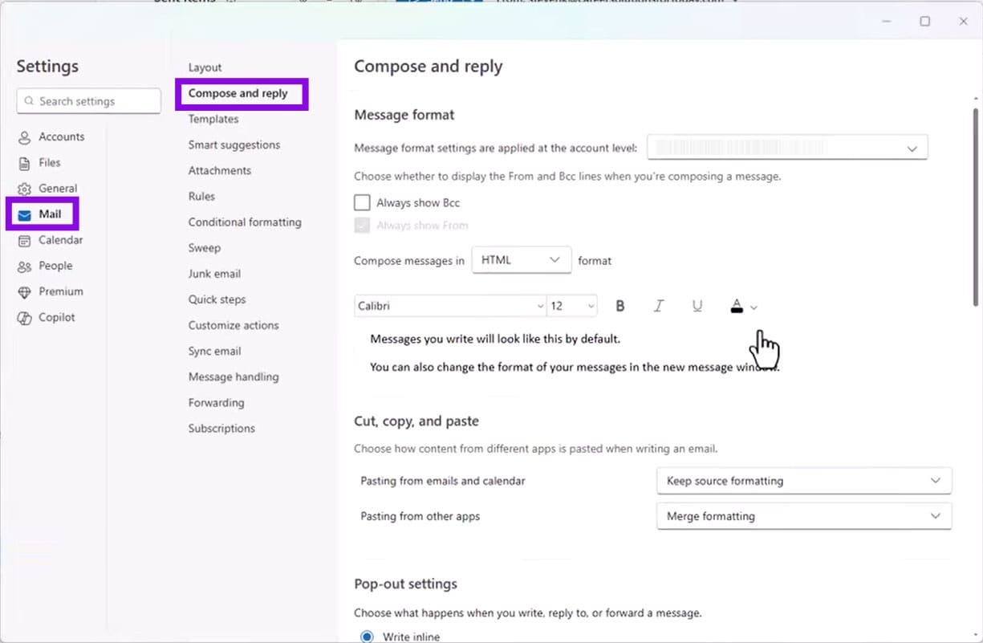This screenshot has width=983, height=643.
Task: Open Message handling settings
Action: coord(234,376)
